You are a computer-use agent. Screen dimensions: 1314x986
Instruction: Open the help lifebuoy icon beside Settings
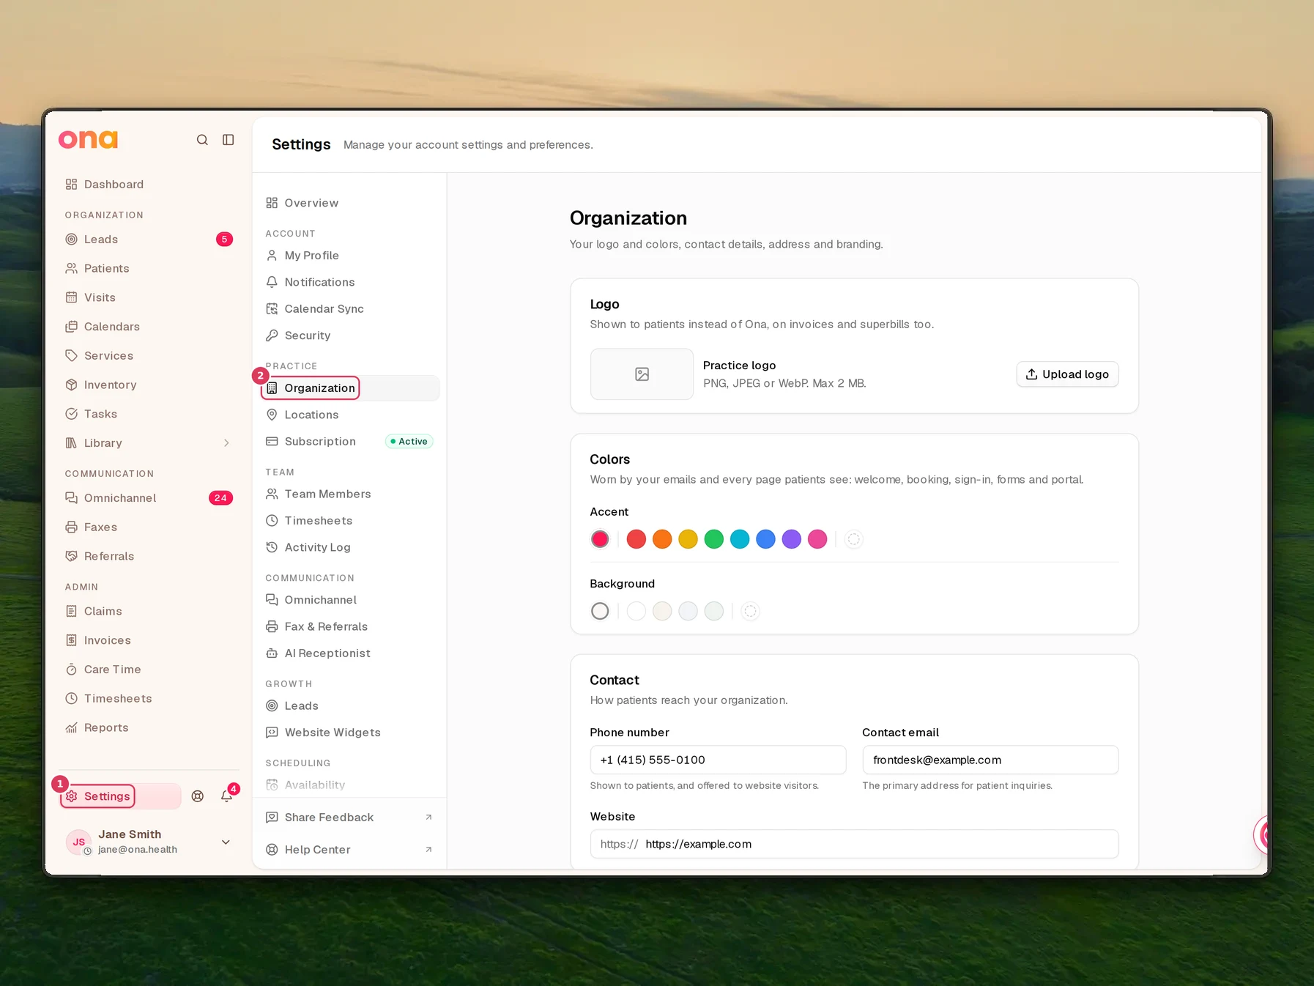tap(198, 796)
